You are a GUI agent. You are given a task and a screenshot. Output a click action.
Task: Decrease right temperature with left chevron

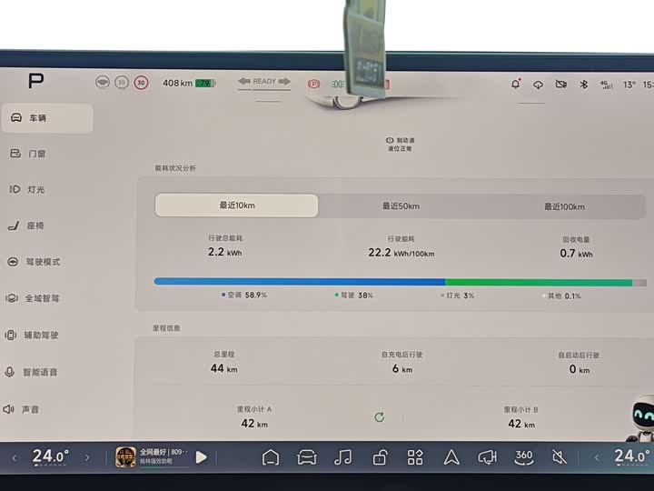596,457
